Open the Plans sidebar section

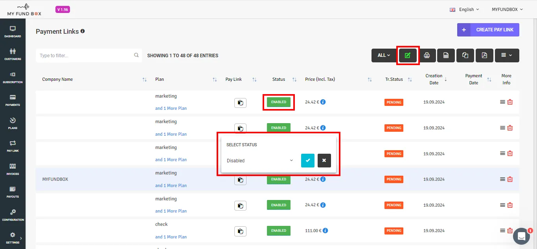click(13, 124)
